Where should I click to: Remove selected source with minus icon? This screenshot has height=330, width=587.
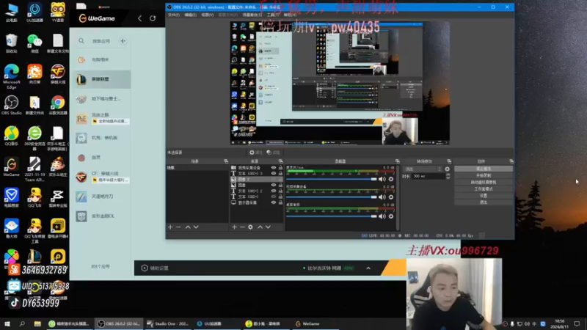[x=242, y=227]
